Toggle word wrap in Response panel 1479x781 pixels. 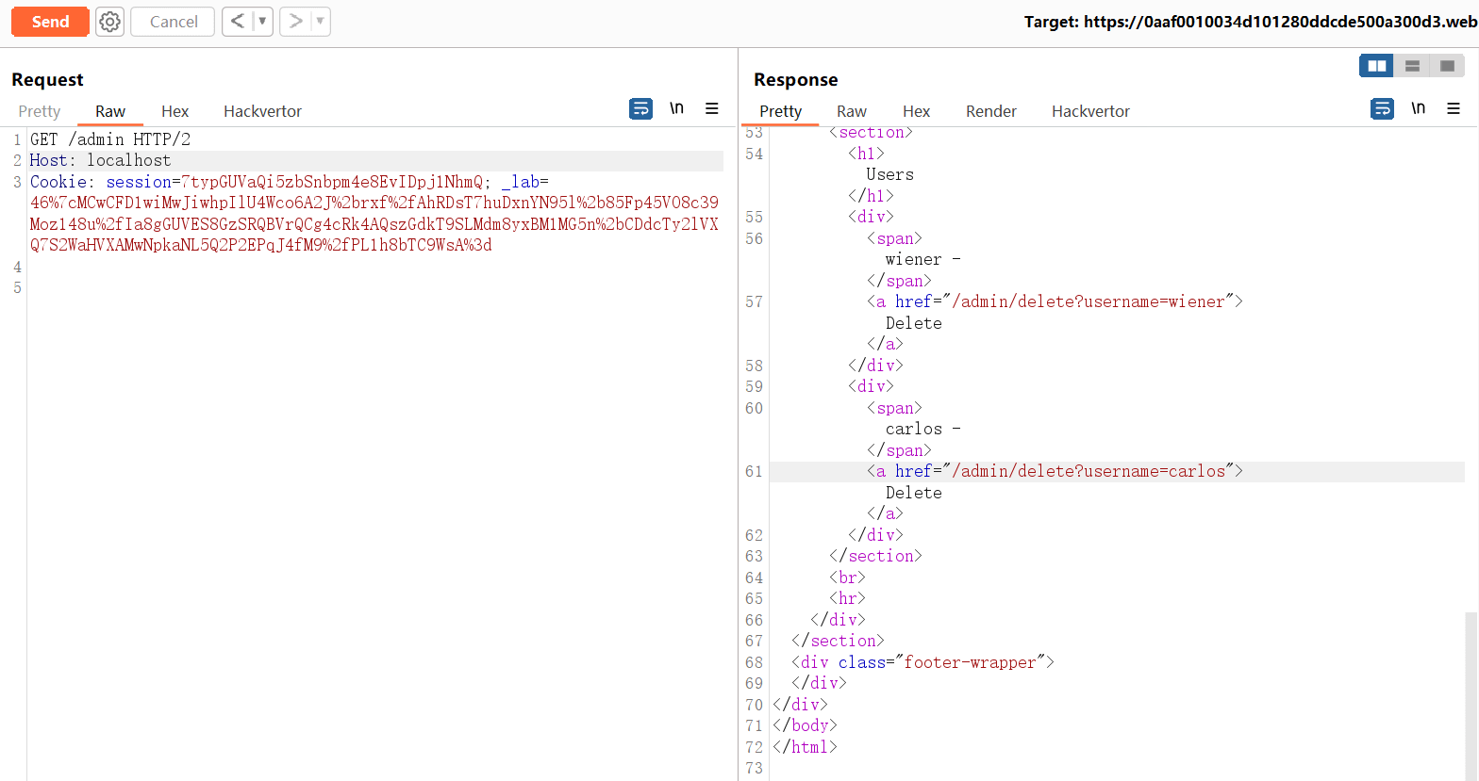1382,109
